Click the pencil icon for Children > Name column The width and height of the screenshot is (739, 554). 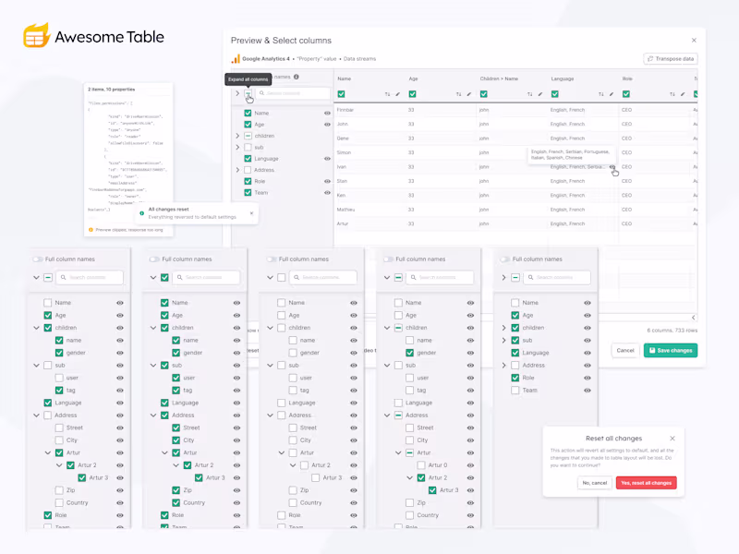(540, 94)
